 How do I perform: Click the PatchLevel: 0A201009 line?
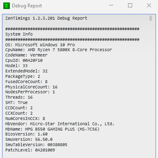point(30,150)
